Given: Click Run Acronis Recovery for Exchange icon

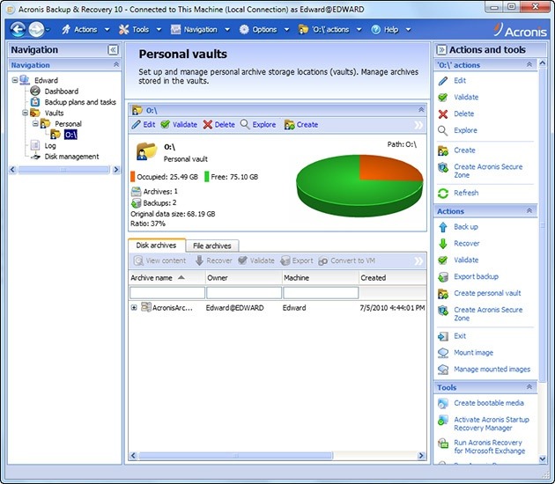Looking at the screenshot, I should point(443,443).
